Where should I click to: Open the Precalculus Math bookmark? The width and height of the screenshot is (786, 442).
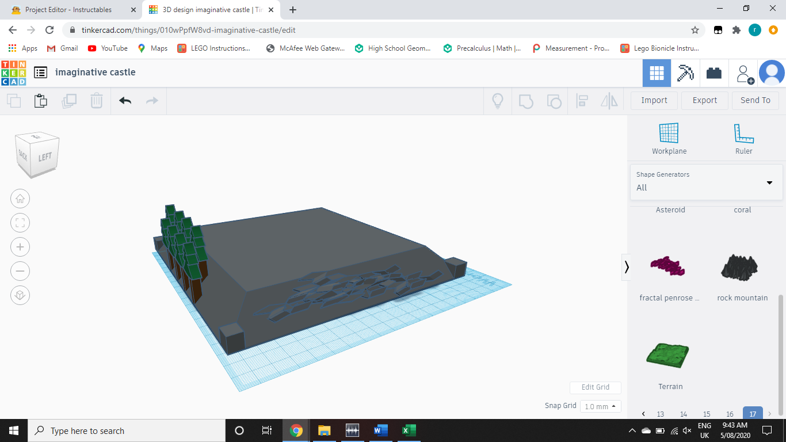coord(482,48)
